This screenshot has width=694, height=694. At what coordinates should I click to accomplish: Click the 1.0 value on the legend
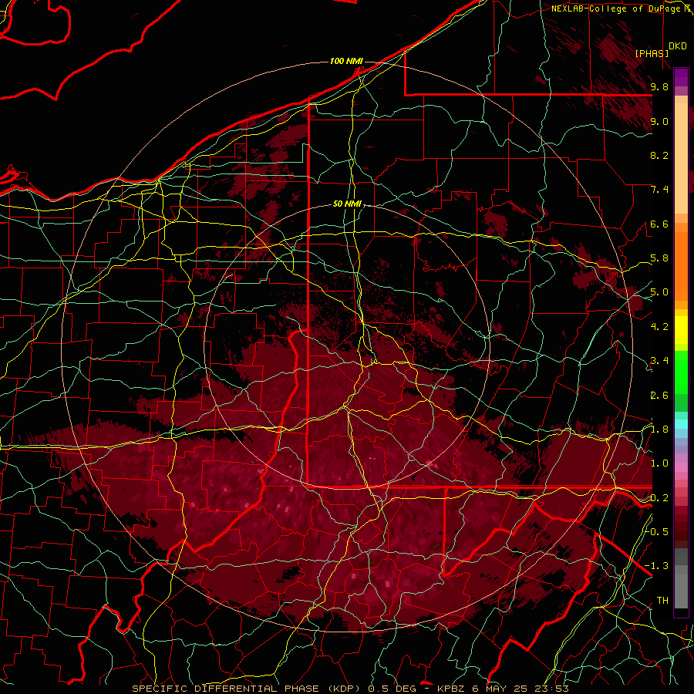point(659,463)
